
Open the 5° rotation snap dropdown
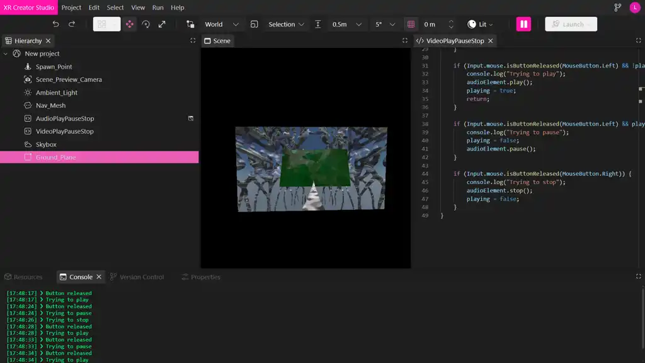coord(385,25)
